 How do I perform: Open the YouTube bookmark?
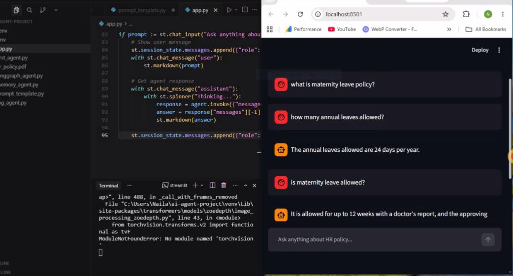click(342, 29)
